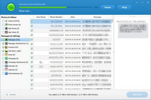Click the Camera Roll icon
This screenshot has height=100, width=151.
pos(6,21)
